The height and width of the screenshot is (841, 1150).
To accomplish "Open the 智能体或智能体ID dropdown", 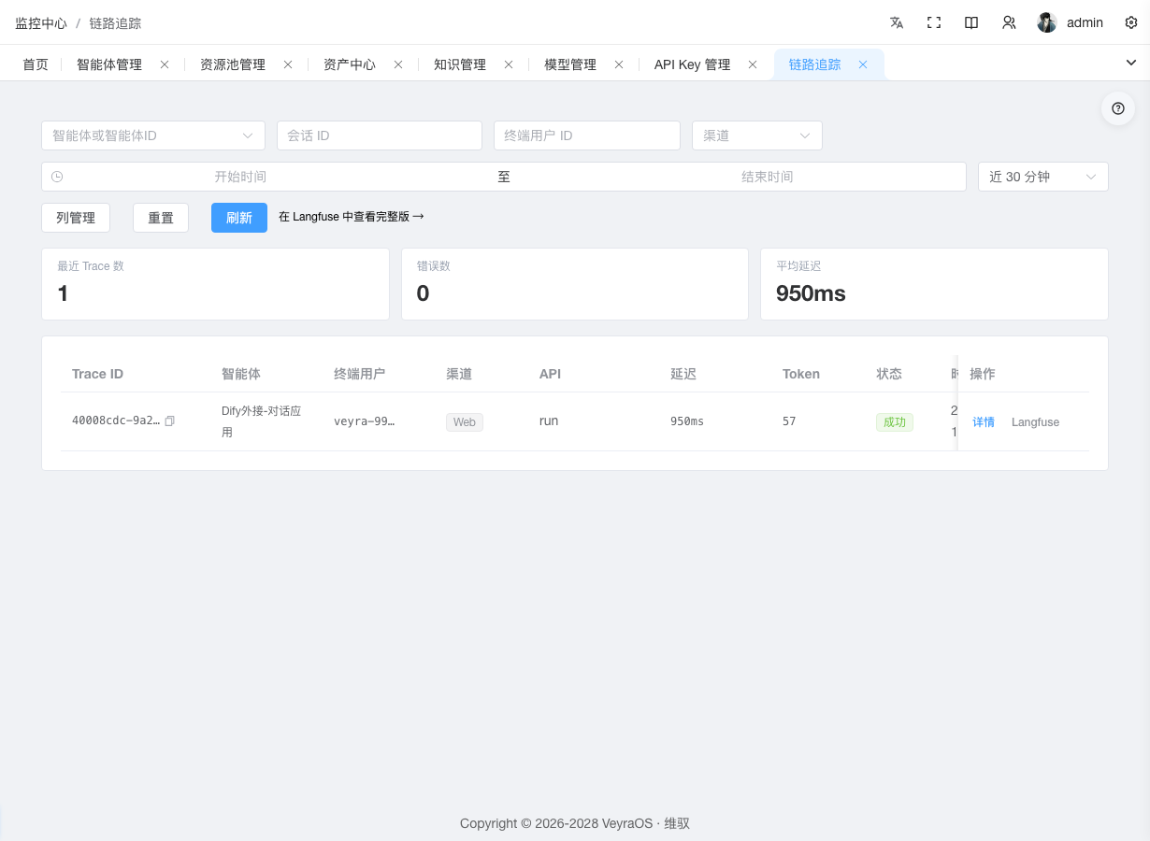I will pos(153,135).
